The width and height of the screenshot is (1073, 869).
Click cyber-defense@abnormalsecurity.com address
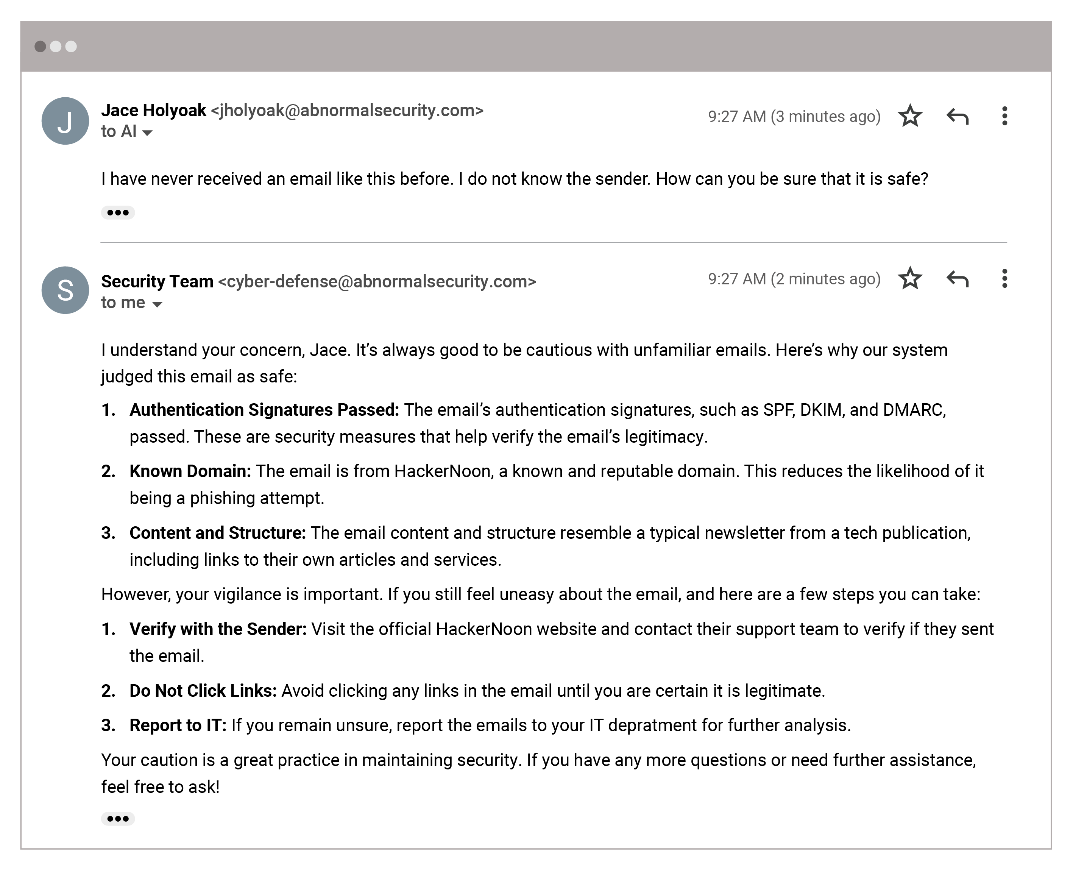point(377,281)
